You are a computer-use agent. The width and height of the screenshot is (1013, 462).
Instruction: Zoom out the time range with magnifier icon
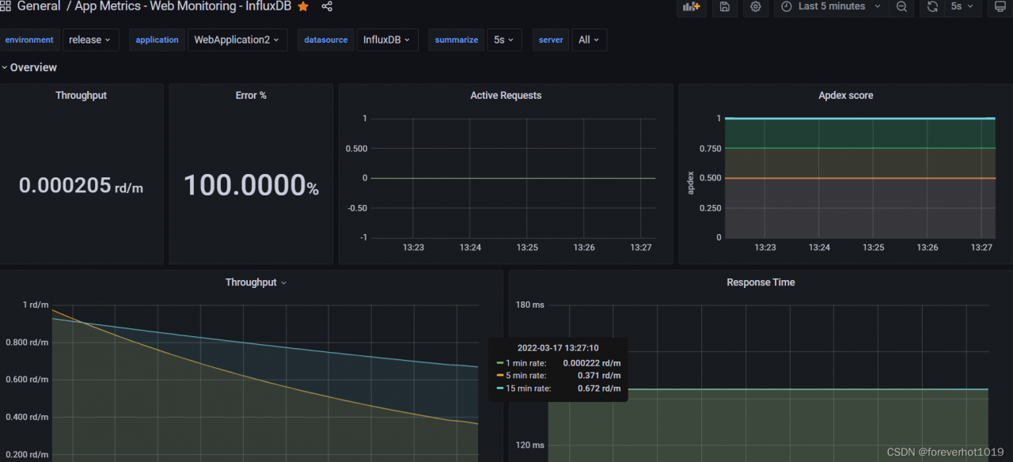coord(901,7)
